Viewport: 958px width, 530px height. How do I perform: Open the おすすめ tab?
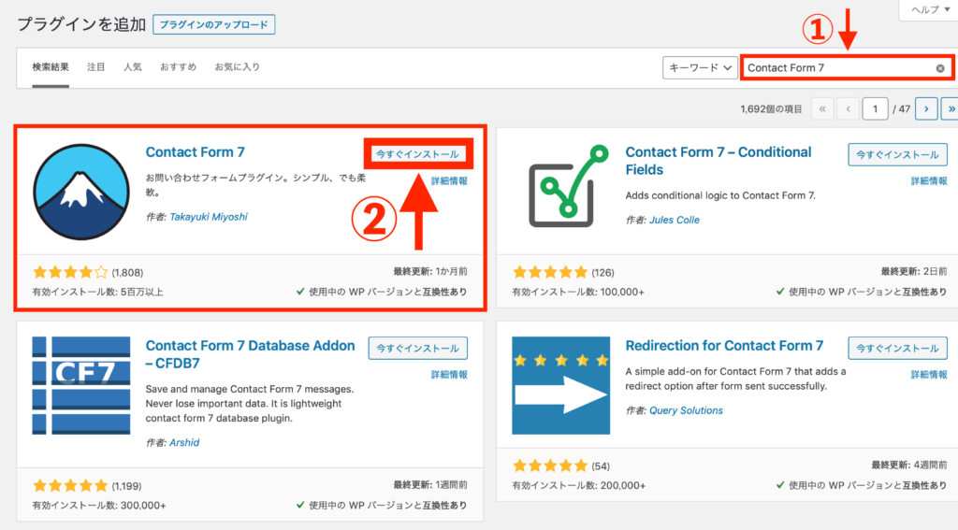(178, 67)
